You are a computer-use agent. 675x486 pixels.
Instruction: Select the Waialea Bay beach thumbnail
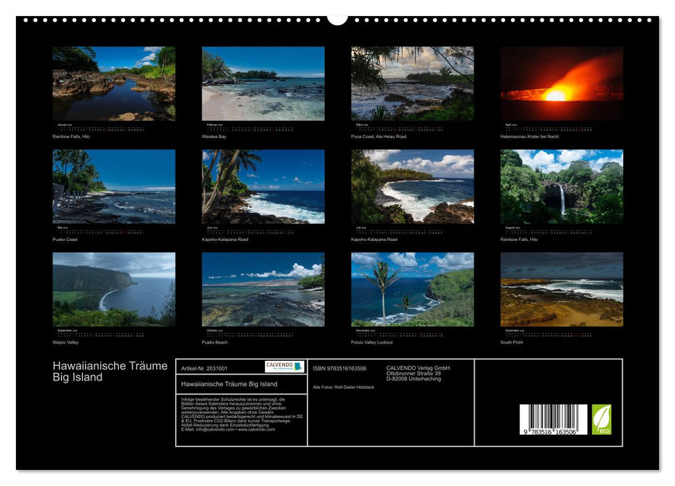(264, 83)
